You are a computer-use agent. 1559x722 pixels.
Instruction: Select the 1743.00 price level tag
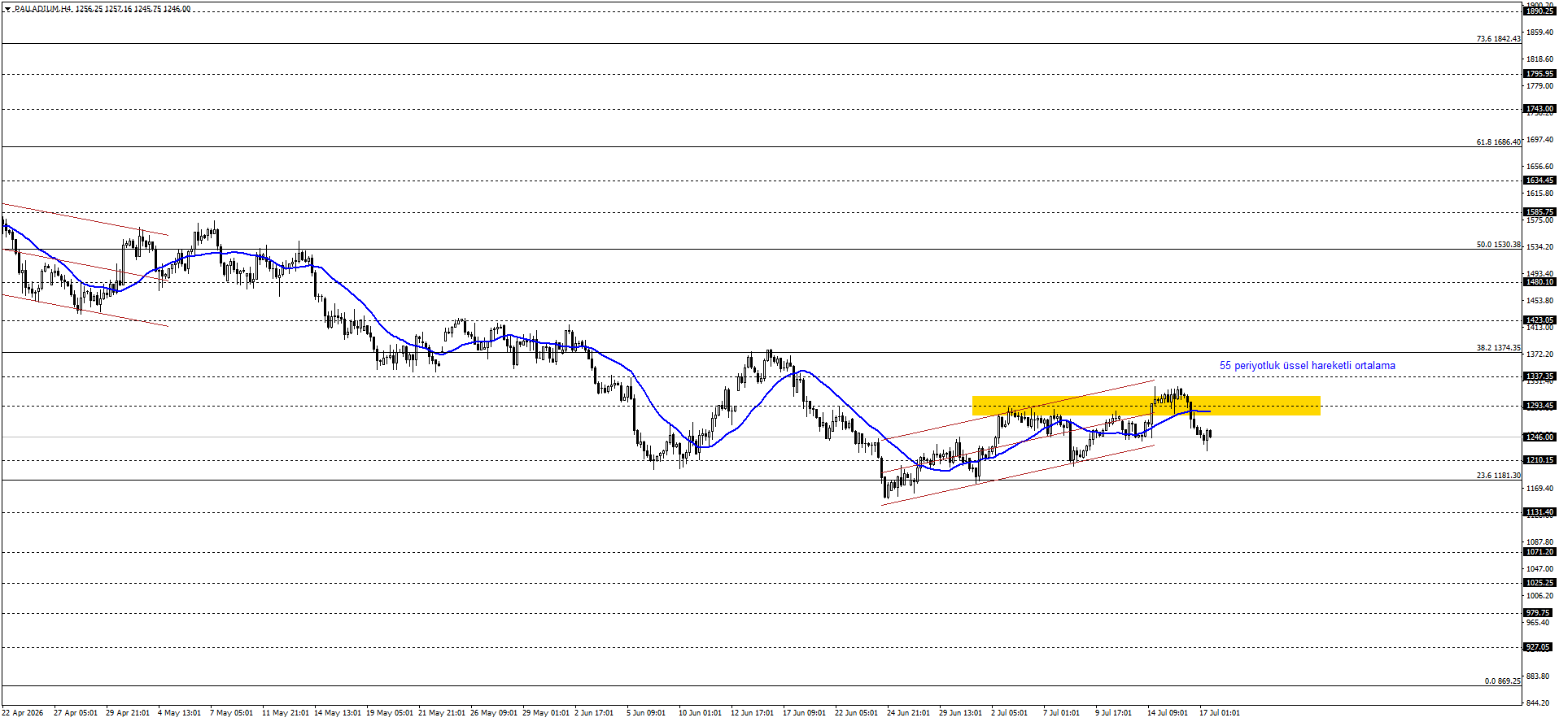click(1539, 109)
